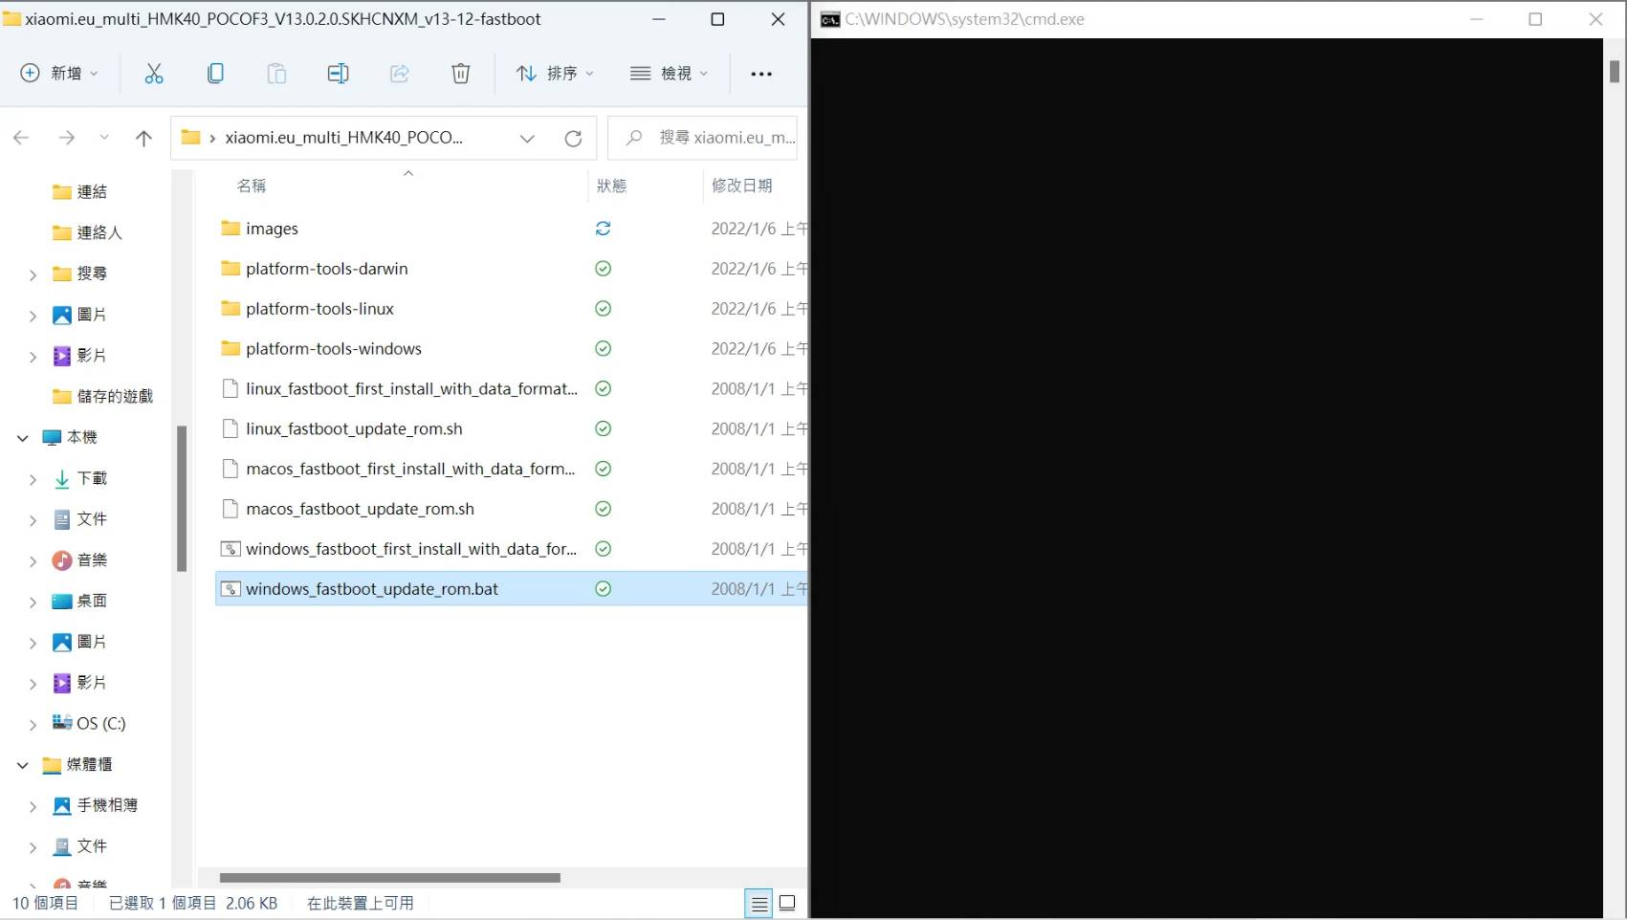
Task: Click cmd.exe window vertical scrollbar
Action: coord(1615,72)
